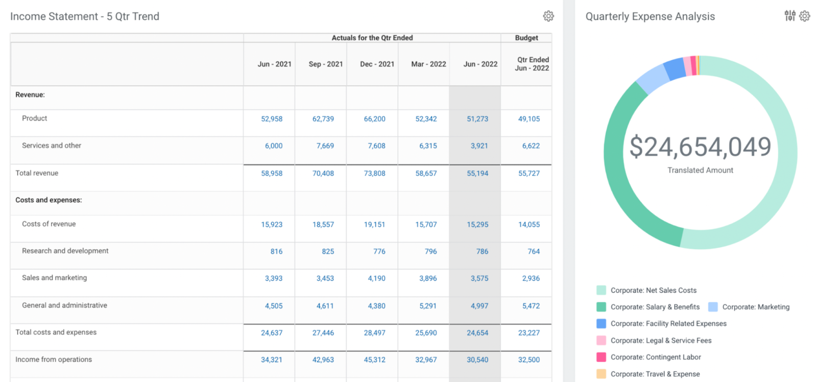The width and height of the screenshot is (817, 382).
Task: Click the Product row label
Action: (x=35, y=118)
